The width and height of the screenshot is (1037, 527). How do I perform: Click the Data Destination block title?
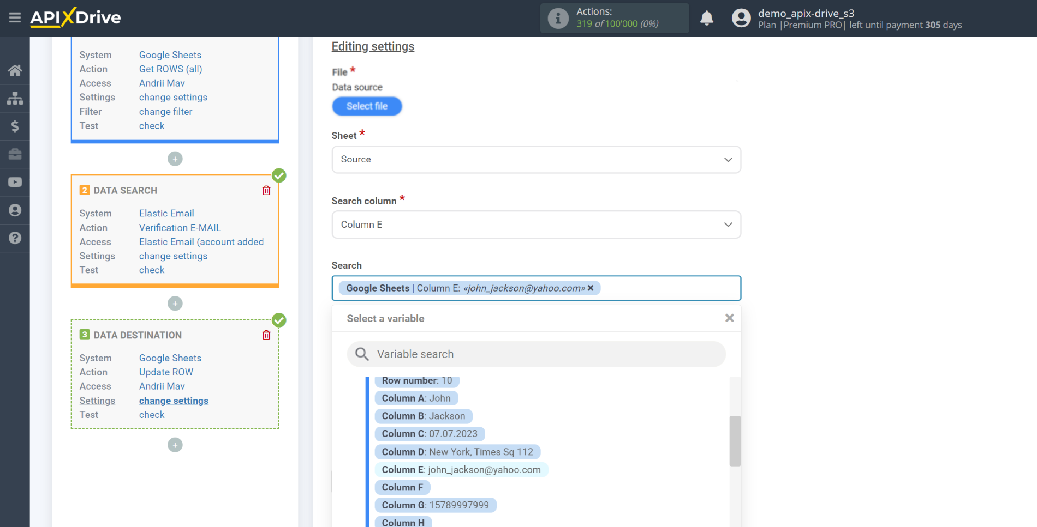138,335
